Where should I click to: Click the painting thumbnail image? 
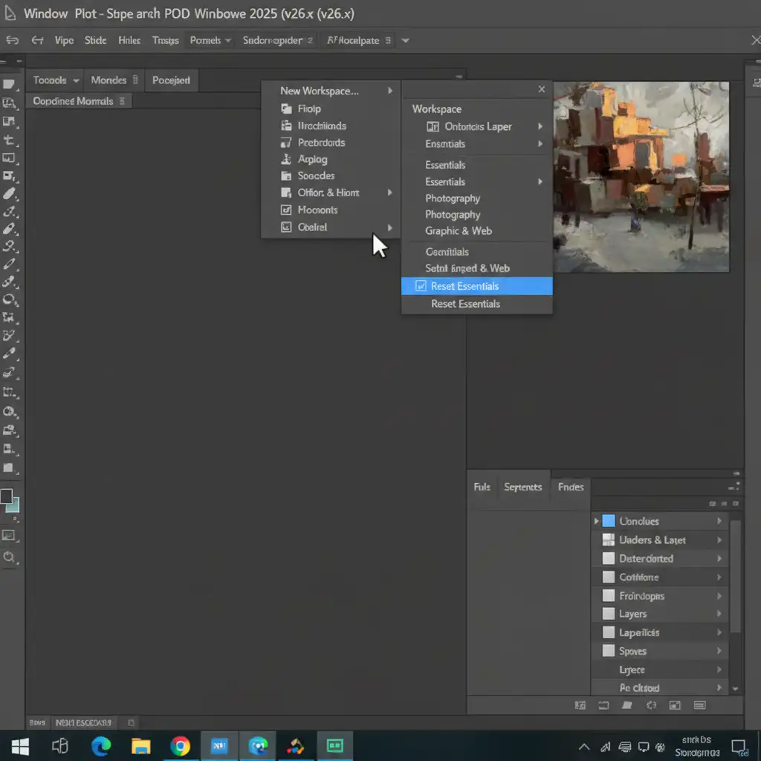coord(641,177)
